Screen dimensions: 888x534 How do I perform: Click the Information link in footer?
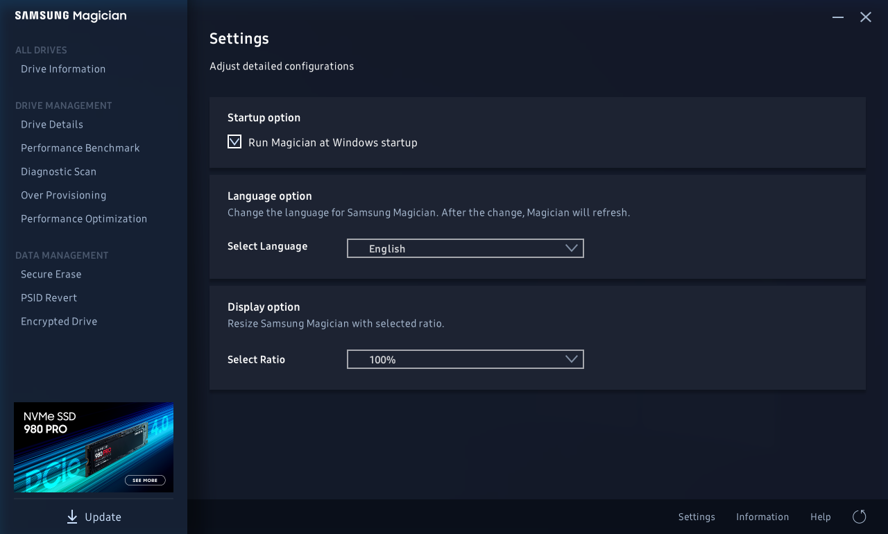762,517
